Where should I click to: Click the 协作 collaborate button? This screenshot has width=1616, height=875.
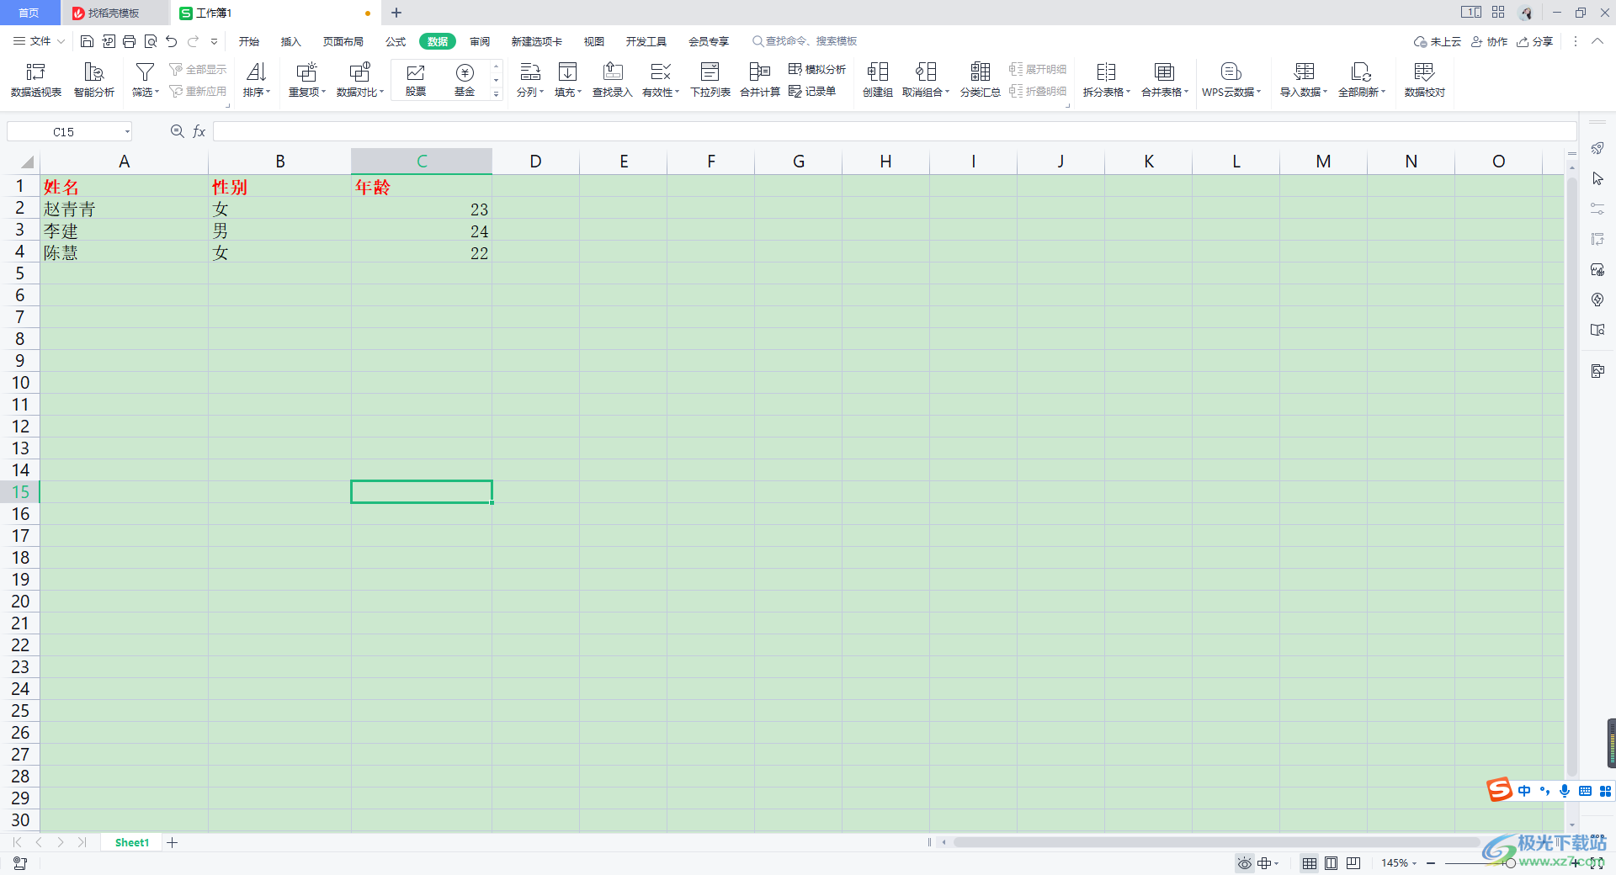(1489, 41)
